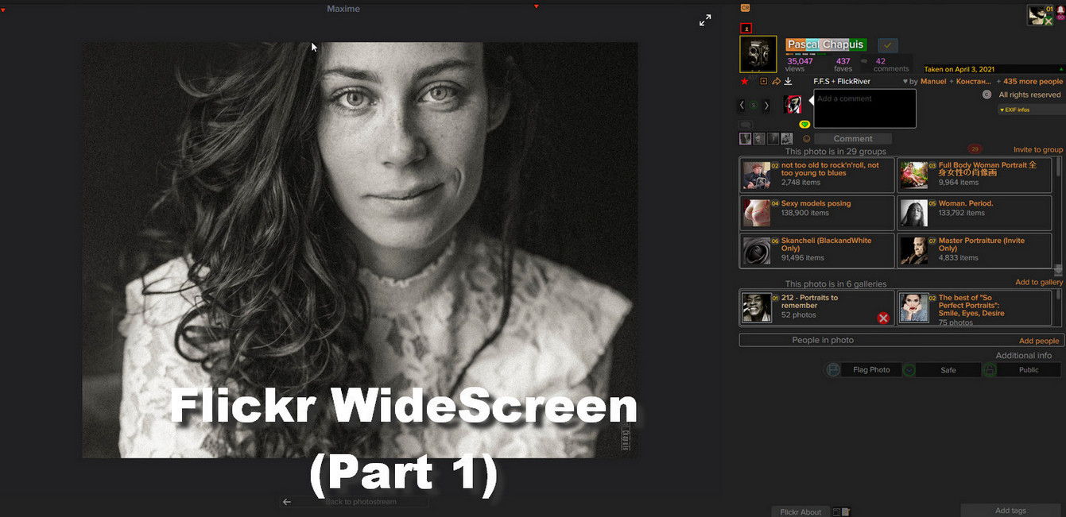1066x517 pixels.
Task: Open the photo in fullscreen with expand arrows
Action: [705, 20]
